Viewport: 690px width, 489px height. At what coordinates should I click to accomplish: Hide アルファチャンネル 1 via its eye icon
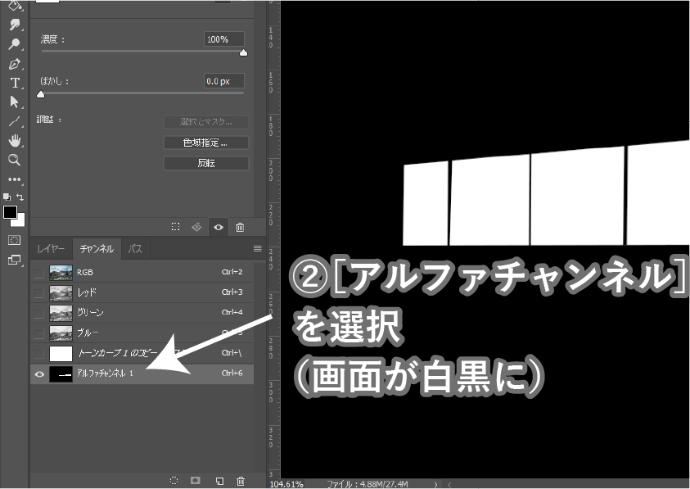pos(39,374)
